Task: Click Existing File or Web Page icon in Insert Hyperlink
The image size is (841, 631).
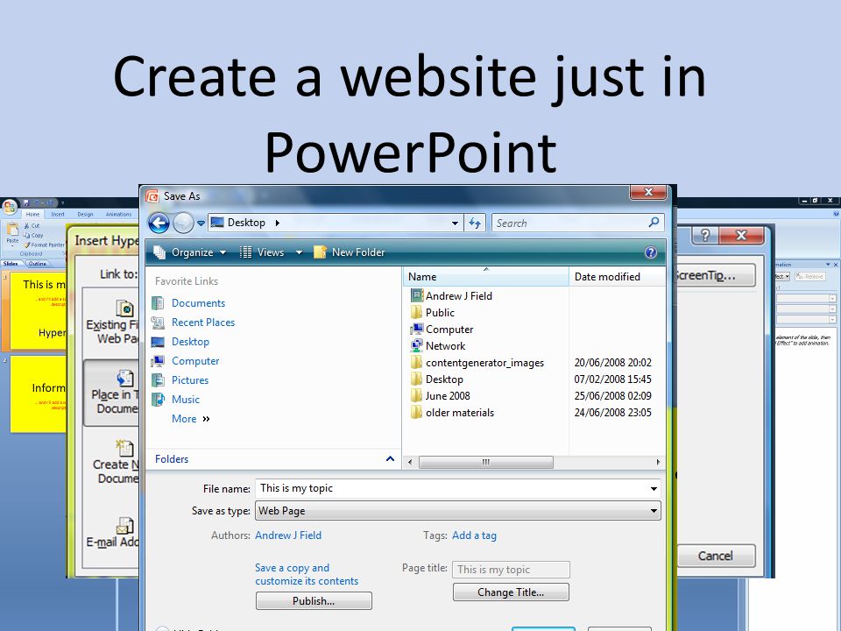Action: 124,308
